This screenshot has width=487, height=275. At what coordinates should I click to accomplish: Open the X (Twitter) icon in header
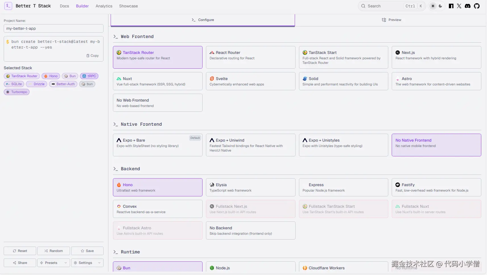pyautogui.click(x=459, y=6)
